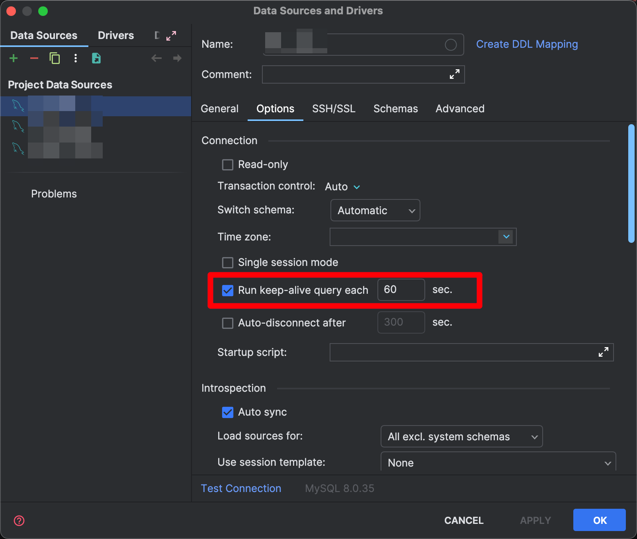Enable the Read-only checkbox
Viewport: 637px width, 539px height.
228,165
